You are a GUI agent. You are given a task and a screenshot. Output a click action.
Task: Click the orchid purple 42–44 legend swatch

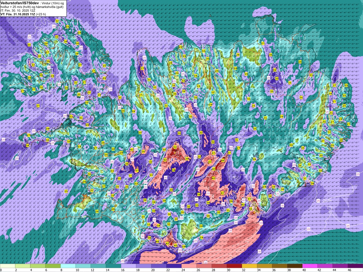pos(325,266)
